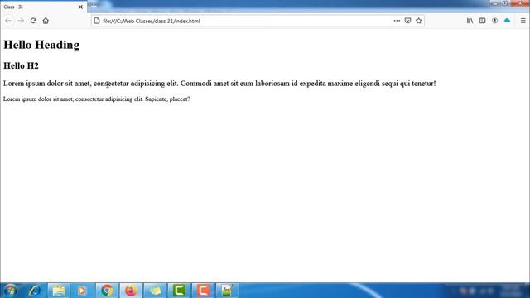This screenshot has width=530, height=298.
Task: Go back using the back arrow
Action: (8, 21)
